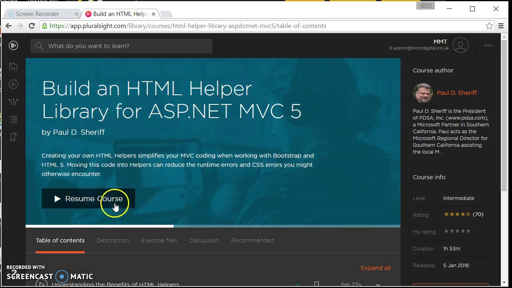Click 'Intermediate' level value
512x288 pixels.
coord(458,198)
